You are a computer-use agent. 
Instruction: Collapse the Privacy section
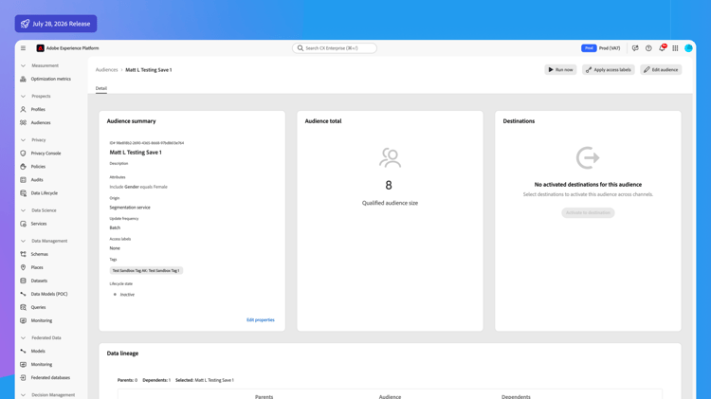pyautogui.click(x=23, y=140)
